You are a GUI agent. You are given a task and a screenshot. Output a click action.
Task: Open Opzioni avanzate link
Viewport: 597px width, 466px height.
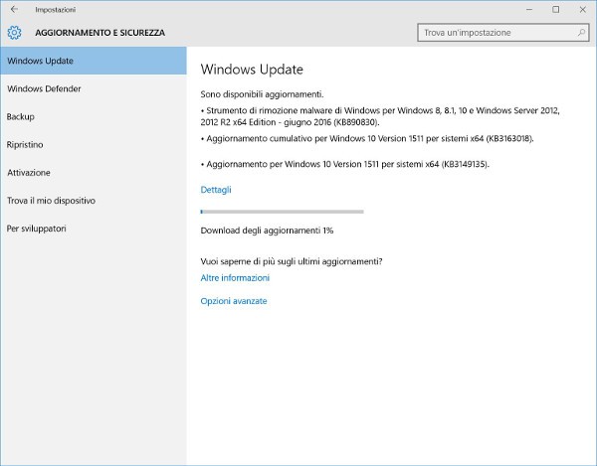[234, 301]
